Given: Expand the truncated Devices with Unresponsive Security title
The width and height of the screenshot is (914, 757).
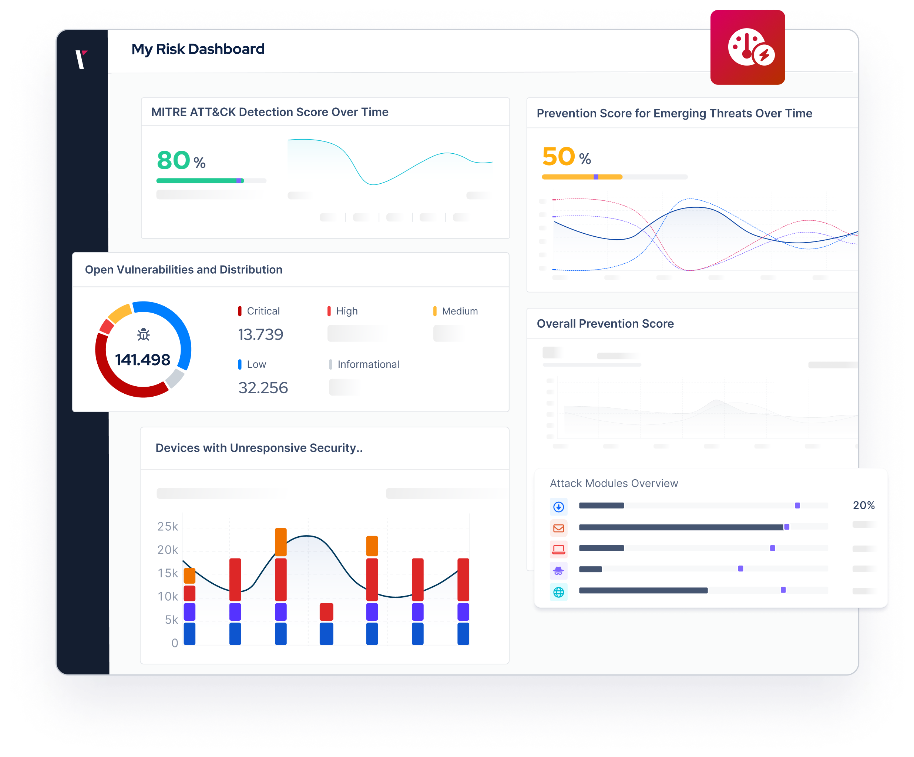Looking at the screenshot, I should [259, 448].
